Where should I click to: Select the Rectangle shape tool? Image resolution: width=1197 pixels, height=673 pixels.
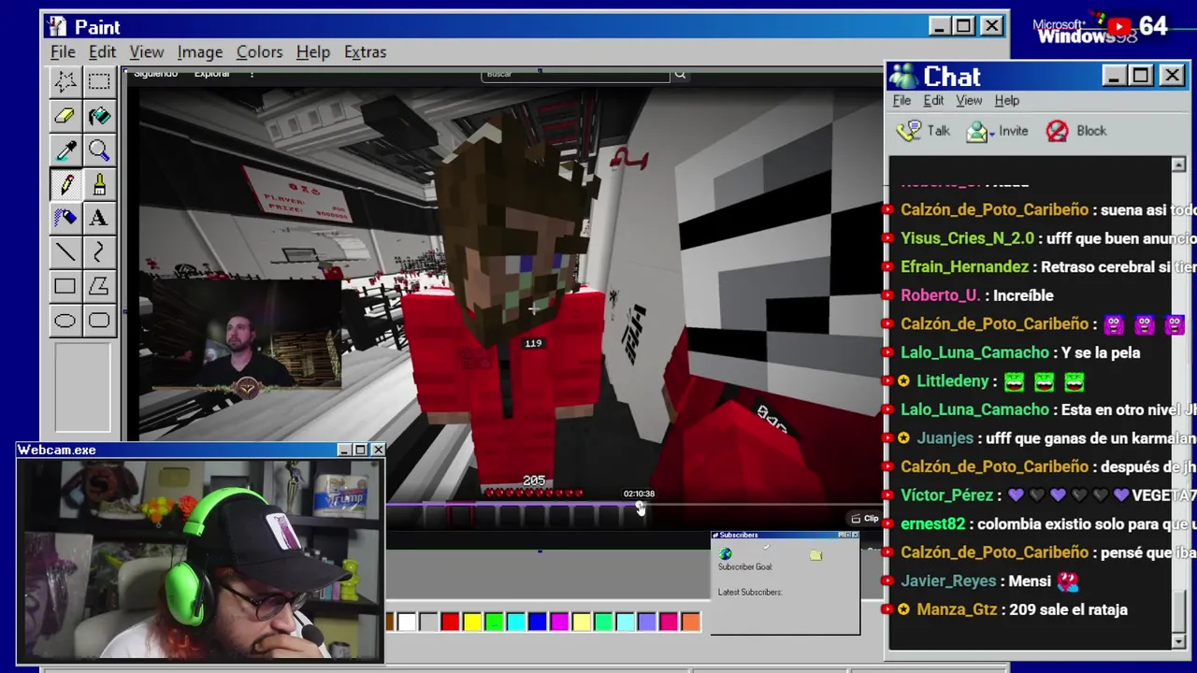[65, 287]
